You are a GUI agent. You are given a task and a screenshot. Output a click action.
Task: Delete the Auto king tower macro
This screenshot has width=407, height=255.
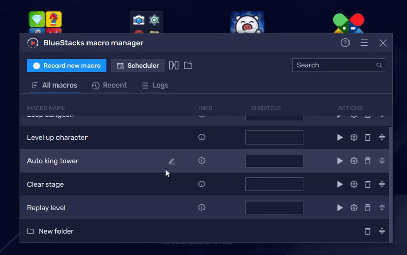(x=367, y=161)
